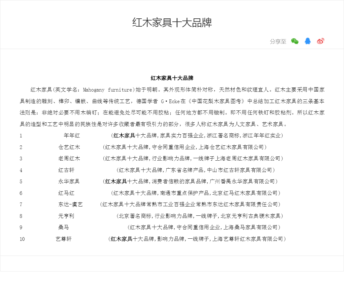The width and height of the screenshot is (344, 306).
Task: Select brand name 红古轩
Action: point(66,170)
